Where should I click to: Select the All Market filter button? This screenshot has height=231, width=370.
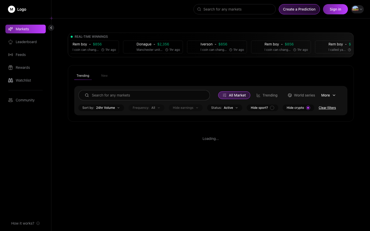point(234,95)
